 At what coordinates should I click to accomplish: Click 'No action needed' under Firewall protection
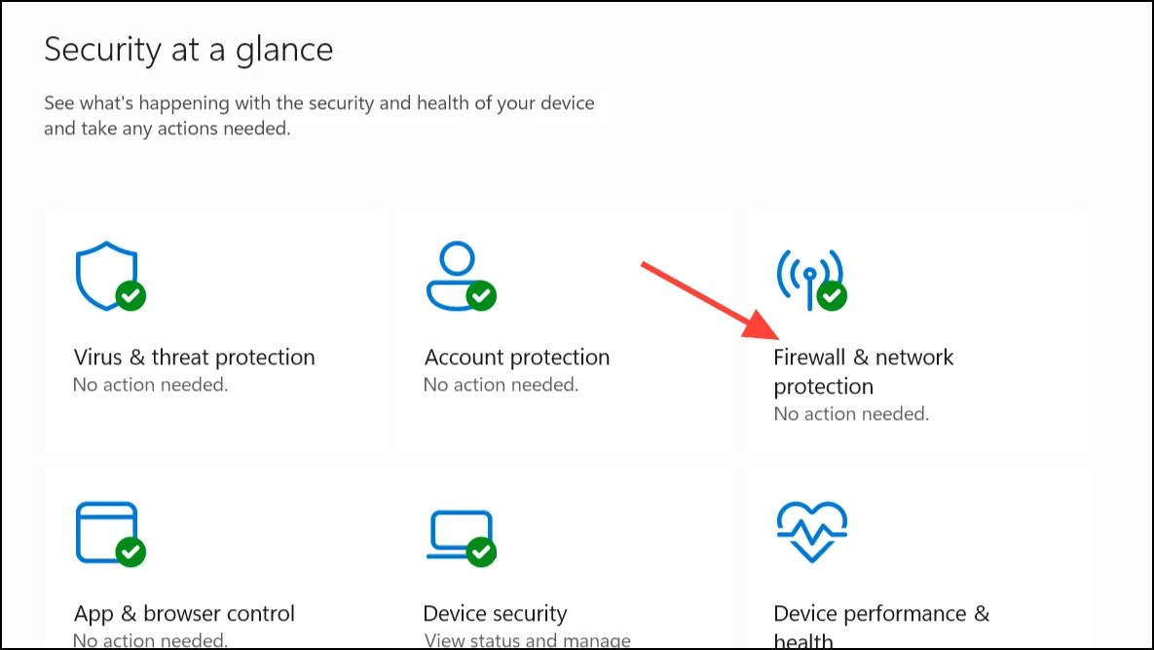coord(851,414)
